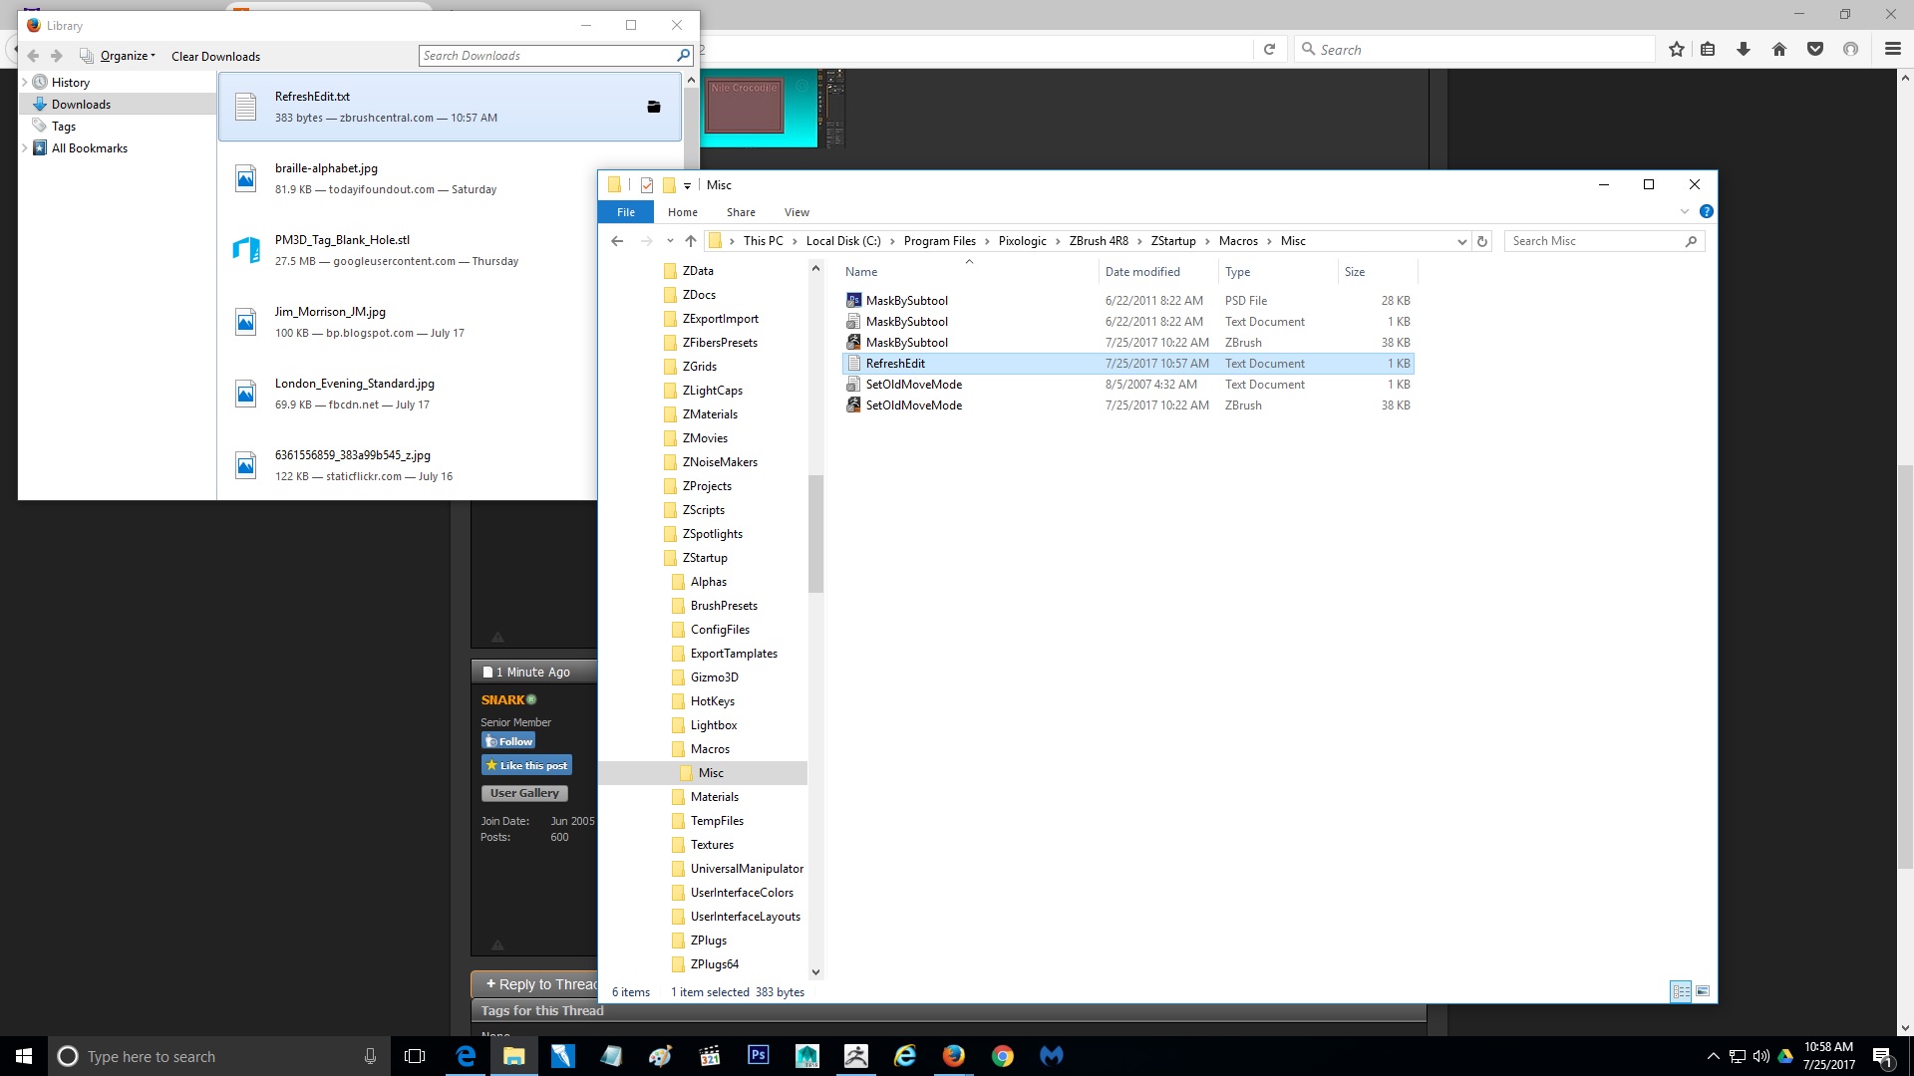Image resolution: width=1914 pixels, height=1076 pixels.
Task: Click Search Misc input field
Action: (1595, 241)
